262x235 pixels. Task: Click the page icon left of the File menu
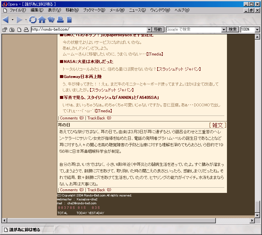coord(5,10)
